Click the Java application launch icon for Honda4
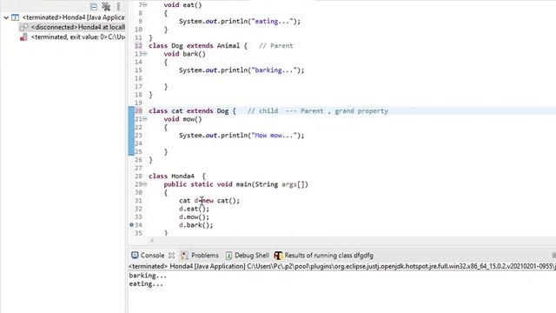The height and width of the screenshot is (313, 556). (x=16, y=17)
